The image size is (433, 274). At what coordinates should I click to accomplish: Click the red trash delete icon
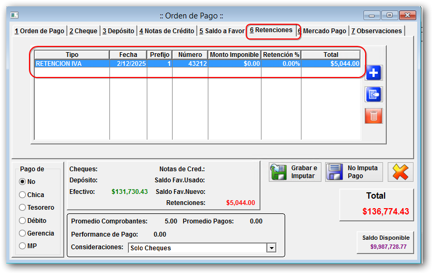374,116
